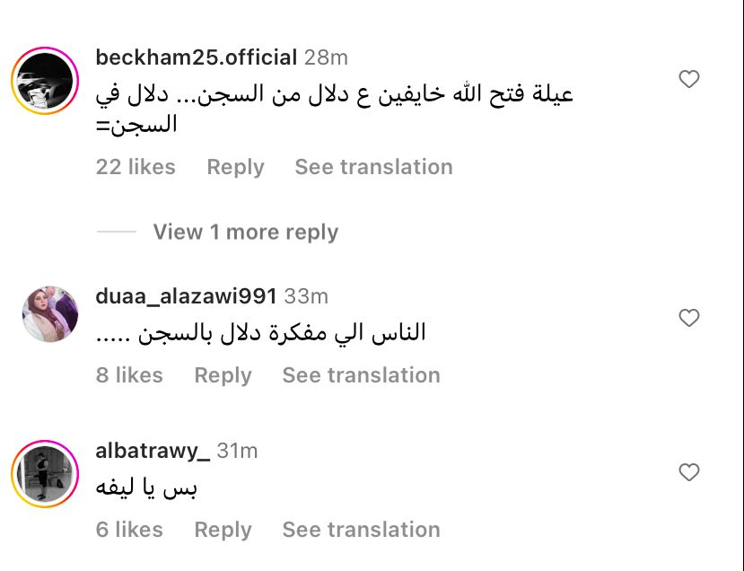Show the 22 likes list
The width and height of the screenshot is (744, 571).
click(x=136, y=167)
